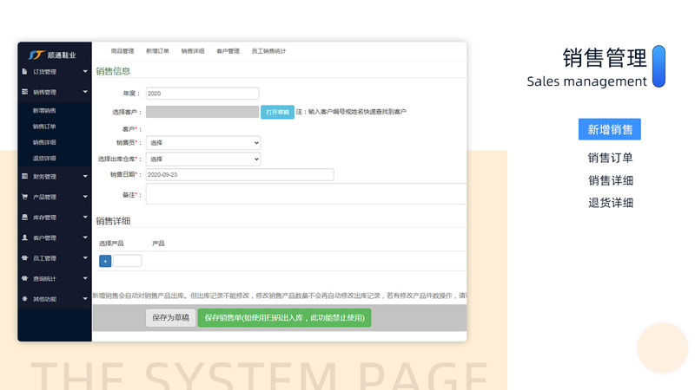Screen dimensions: 695x390
Task: Click the 产品管理 cart icon
Action: pos(24,197)
